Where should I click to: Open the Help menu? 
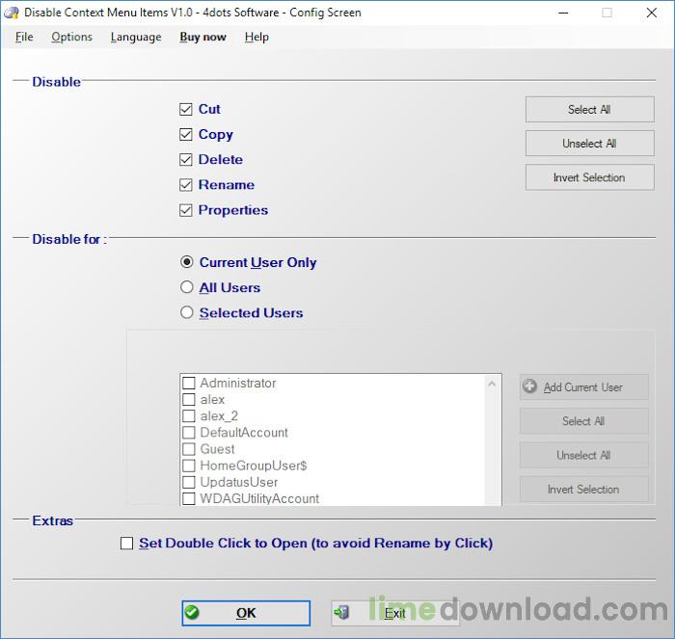(256, 37)
